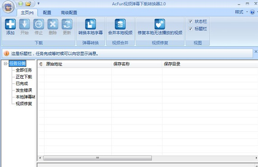Select 已完成 in the tree
Image resolution: width=258 pixels, height=167 pixels.
(22, 83)
